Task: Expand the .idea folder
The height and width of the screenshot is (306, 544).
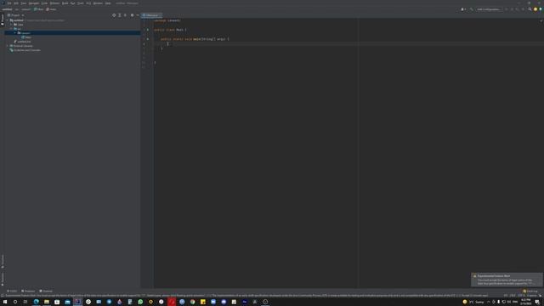Action: pyautogui.click(x=11, y=25)
